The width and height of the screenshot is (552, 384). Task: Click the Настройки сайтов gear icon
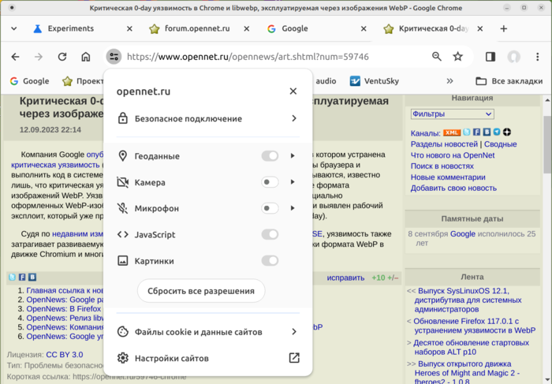click(122, 358)
